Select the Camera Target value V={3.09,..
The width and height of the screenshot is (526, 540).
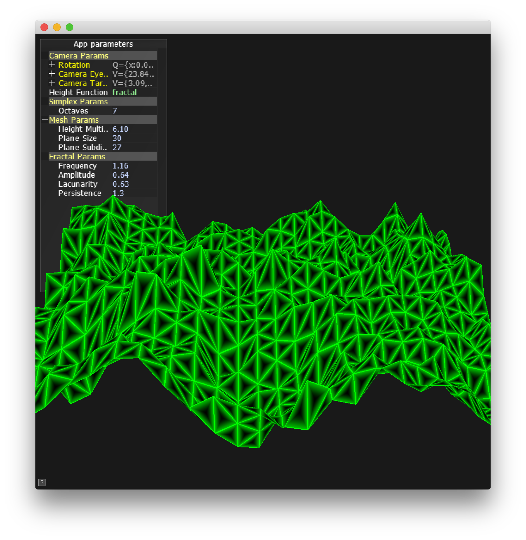(132, 83)
